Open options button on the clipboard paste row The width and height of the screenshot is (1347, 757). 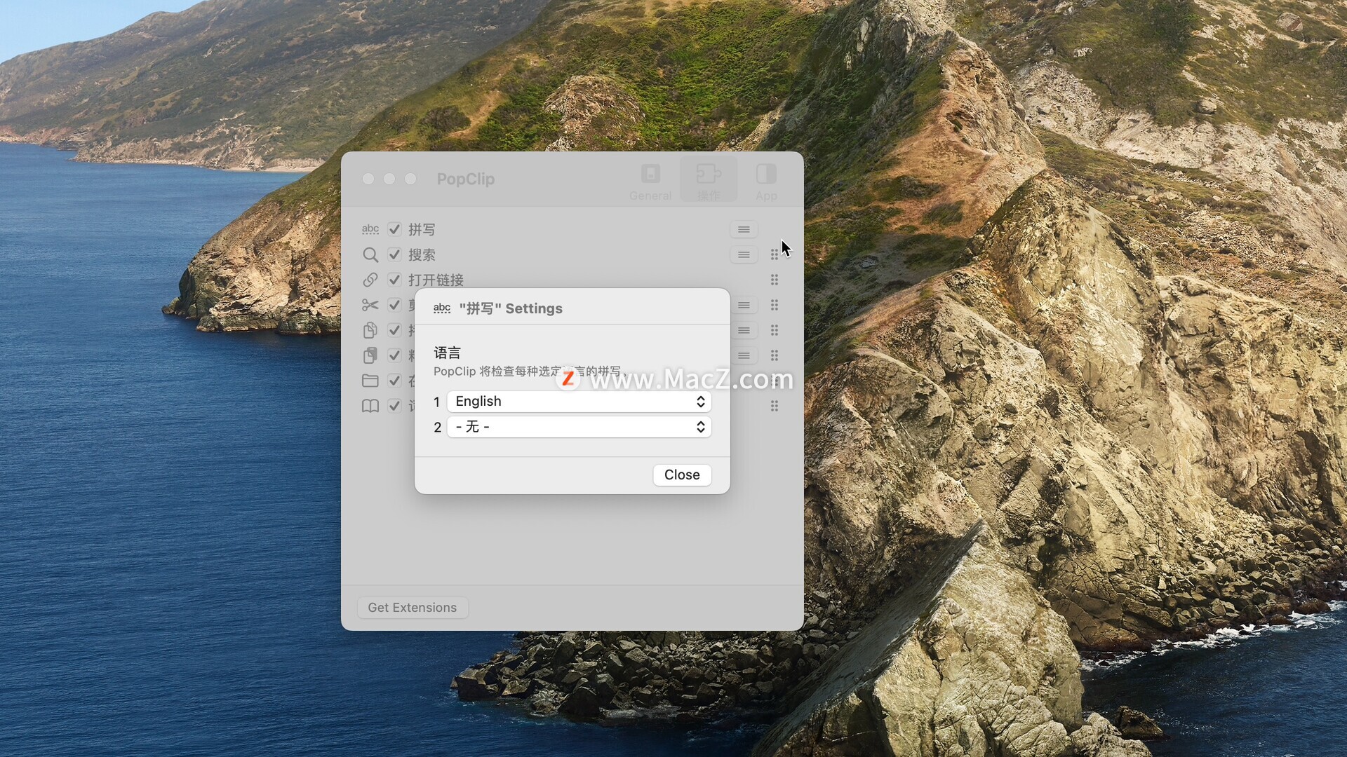(744, 355)
